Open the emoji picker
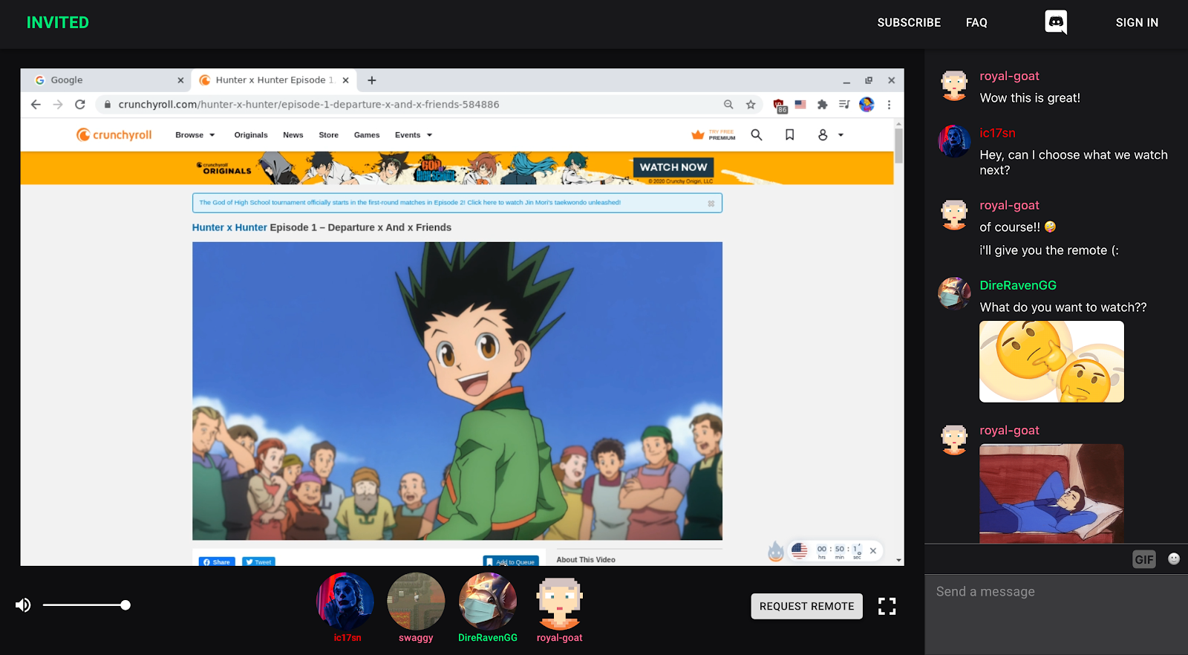 [x=1174, y=558]
